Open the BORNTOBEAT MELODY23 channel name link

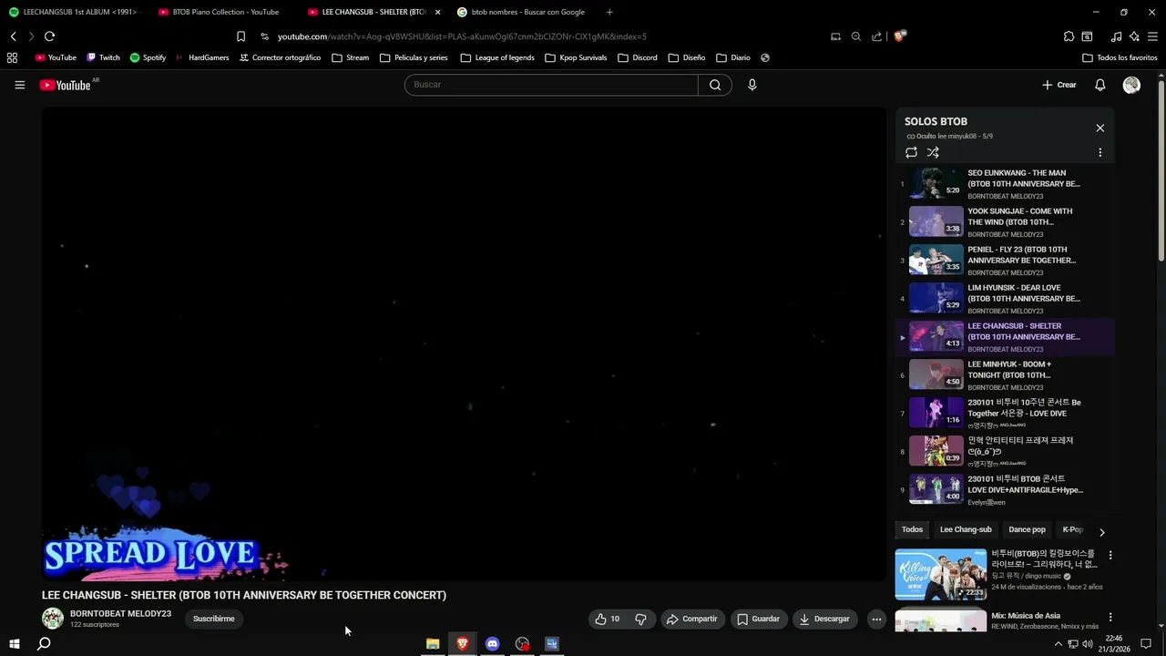click(x=120, y=613)
